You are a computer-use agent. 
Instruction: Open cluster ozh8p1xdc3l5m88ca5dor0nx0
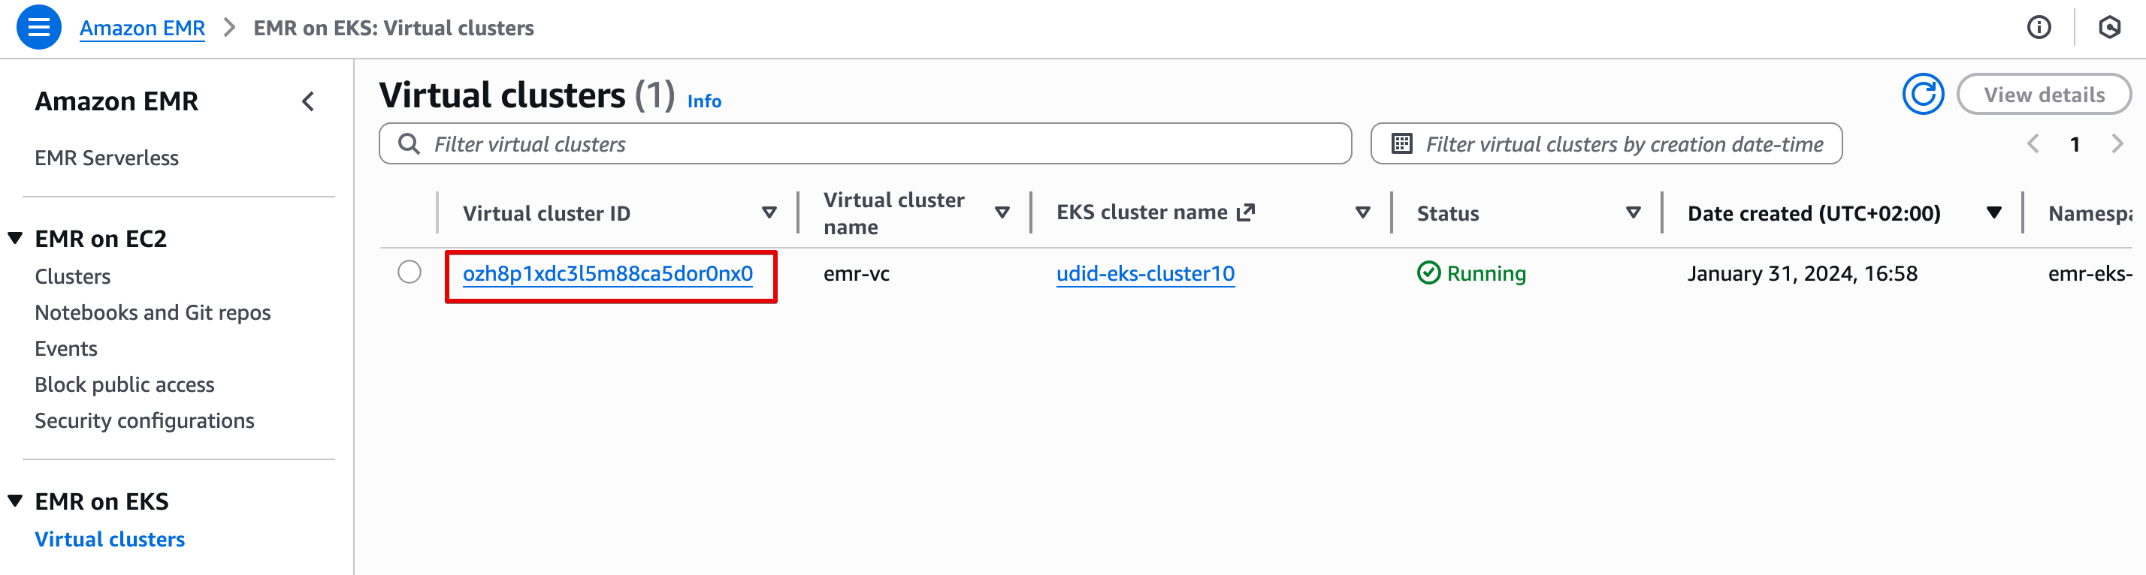tap(608, 272)
